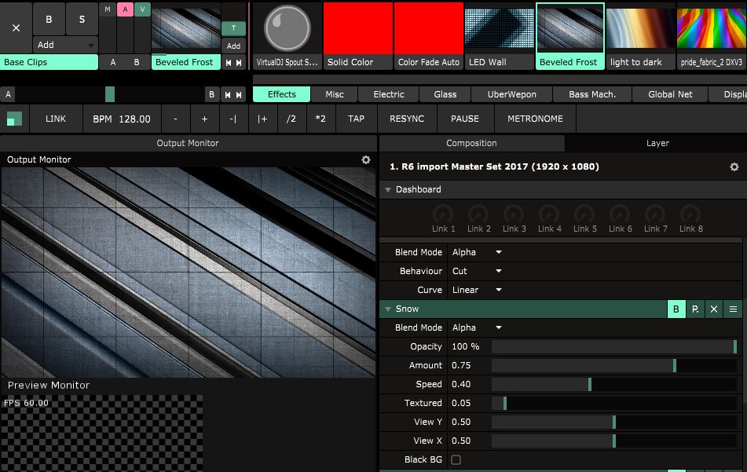Enable the Black BG checkbox
747x472 pixels.
coord(456,459)
